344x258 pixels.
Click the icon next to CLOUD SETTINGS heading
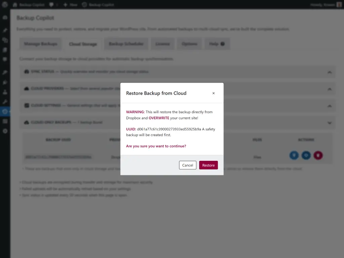pos(27,105)
